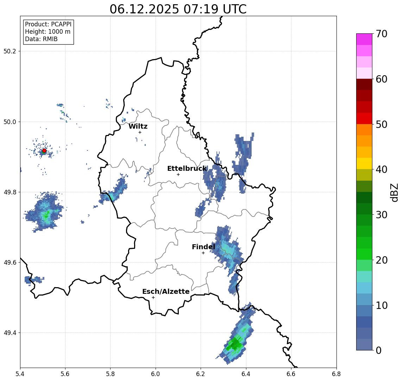Screen dimensions: 403x381
Task: Click the longitude label 6.0
Action: (156, 374)
